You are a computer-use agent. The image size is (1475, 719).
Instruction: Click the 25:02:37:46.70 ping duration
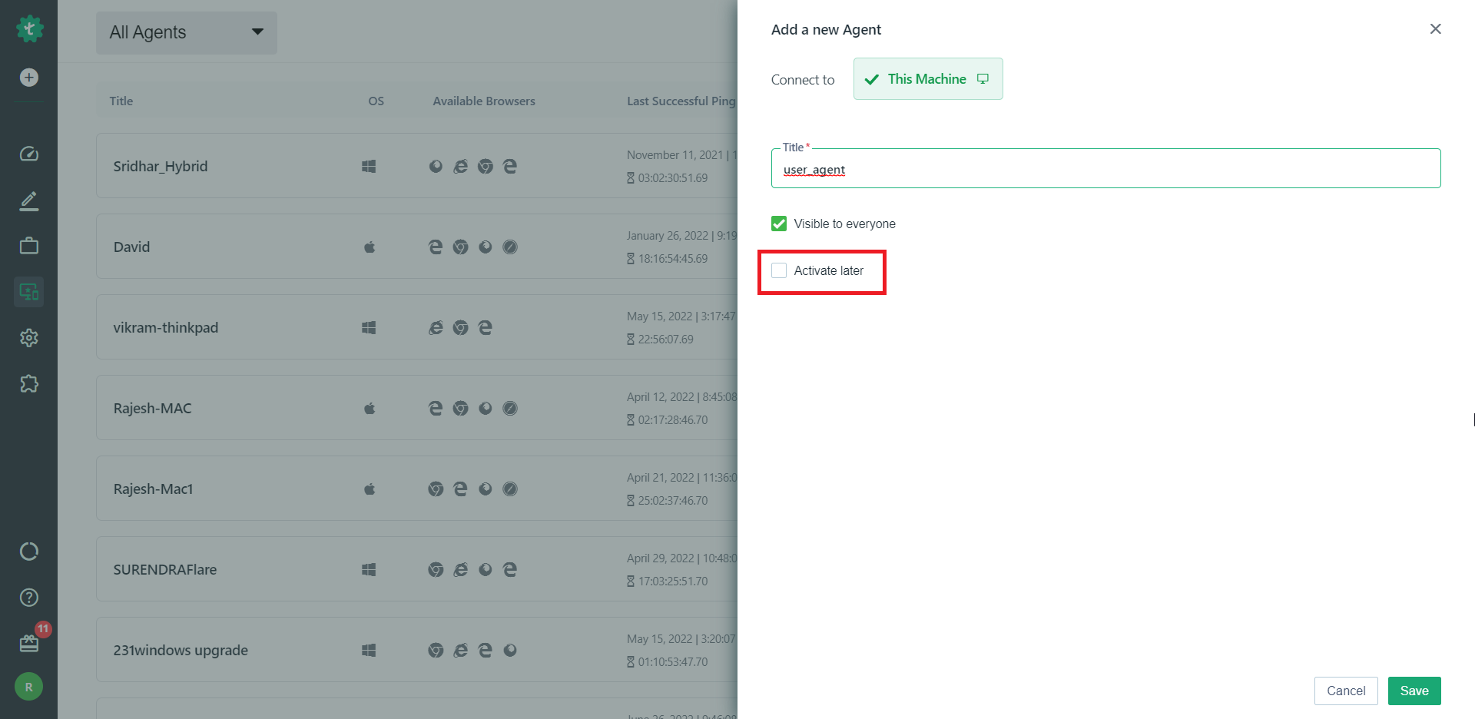pos(673,500)
